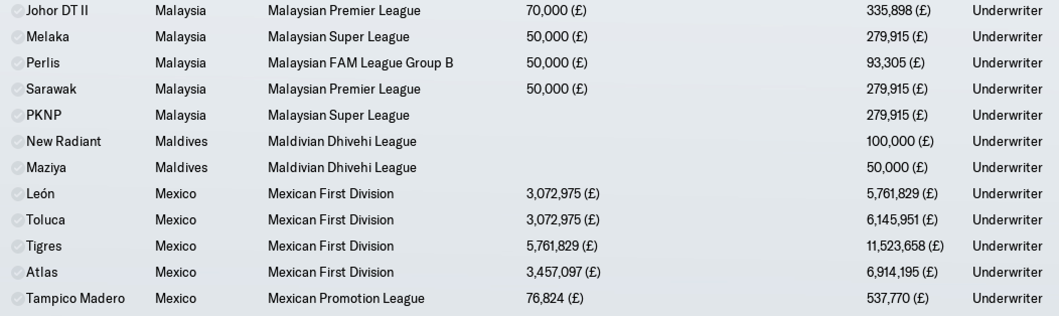Open Underwriter dropdown for Tigres row
Screen dimensions: 1059x316
coord(1007,246)
